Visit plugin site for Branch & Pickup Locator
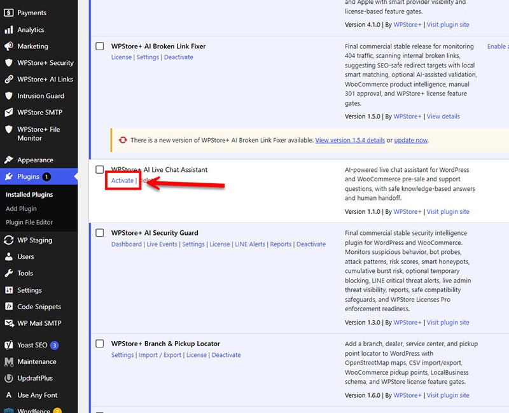509x413 pixels. coord(448,395)
